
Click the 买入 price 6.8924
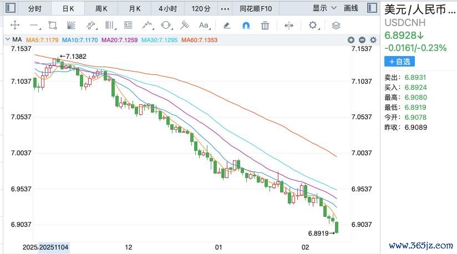pos(415,88)
